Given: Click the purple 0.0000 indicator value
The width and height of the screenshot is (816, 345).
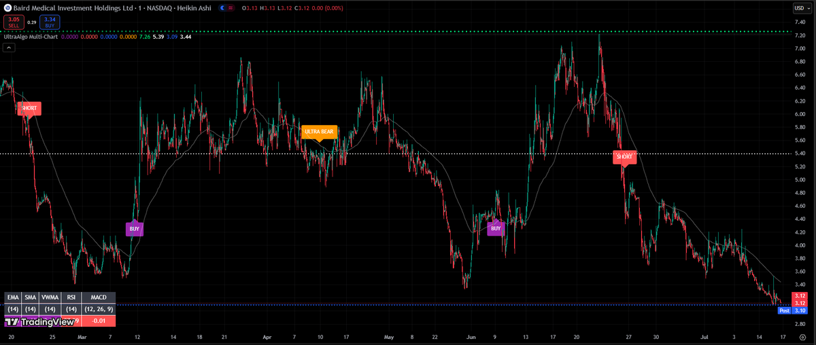Looking at the screenshot, I should tap(69, 37).
